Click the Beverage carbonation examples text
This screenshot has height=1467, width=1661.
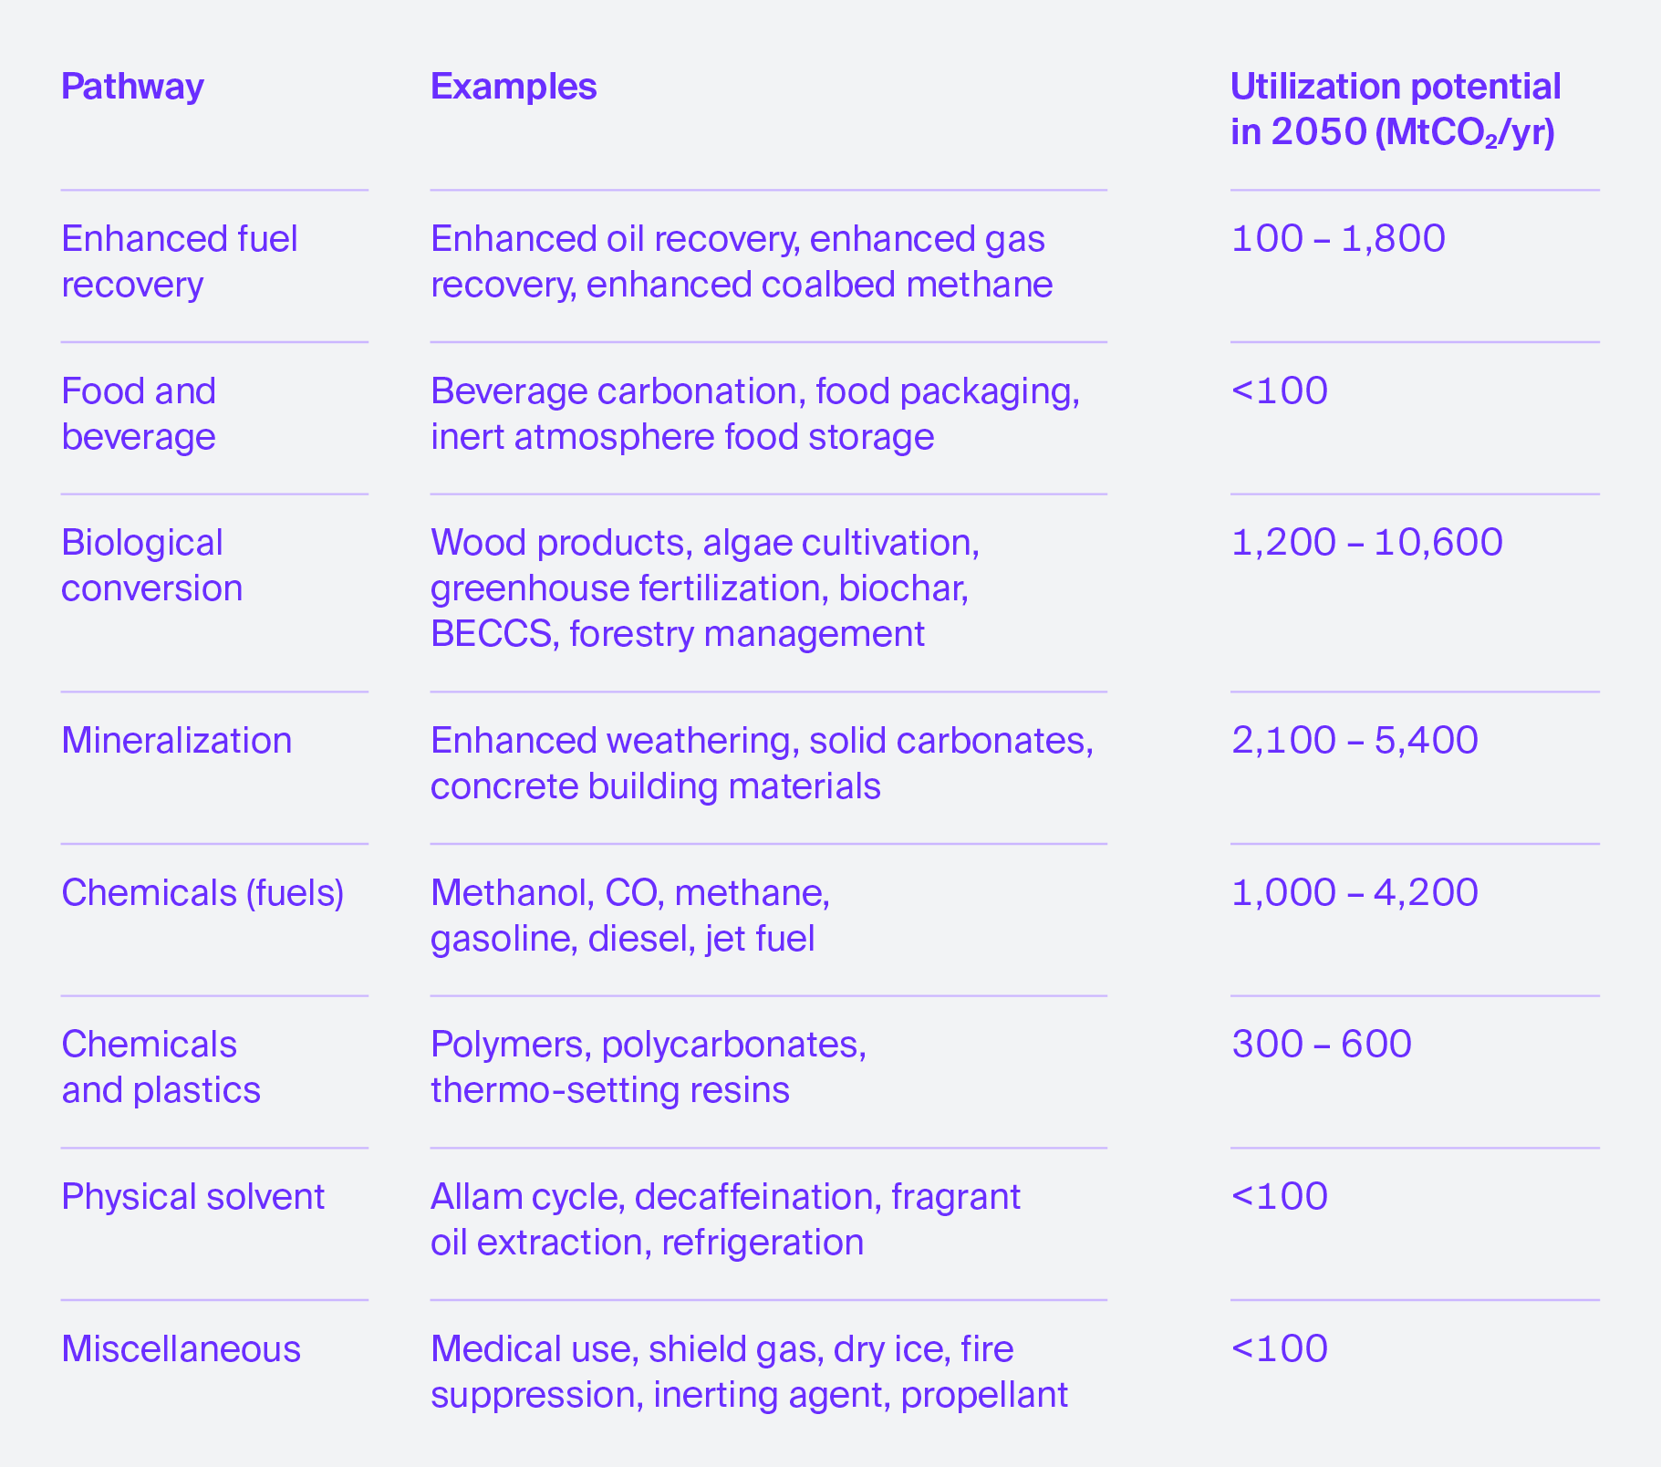[754, 414]
